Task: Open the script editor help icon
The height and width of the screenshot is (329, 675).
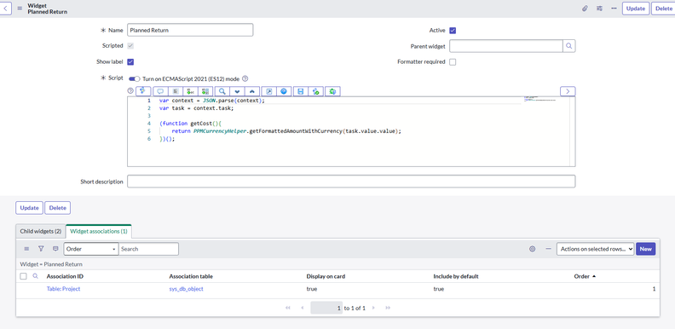Action: [130, 91]
